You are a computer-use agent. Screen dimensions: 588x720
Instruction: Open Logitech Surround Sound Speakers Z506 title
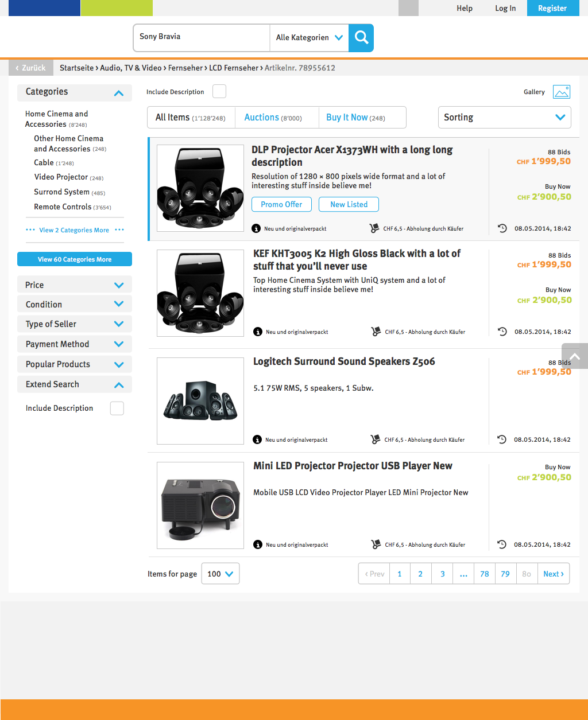coord(344,361)
